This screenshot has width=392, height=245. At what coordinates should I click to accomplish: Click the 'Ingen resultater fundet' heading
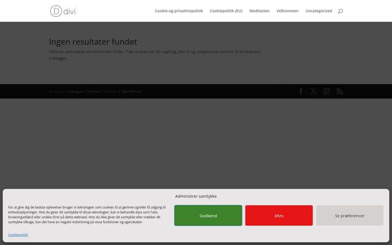point(93,42)
